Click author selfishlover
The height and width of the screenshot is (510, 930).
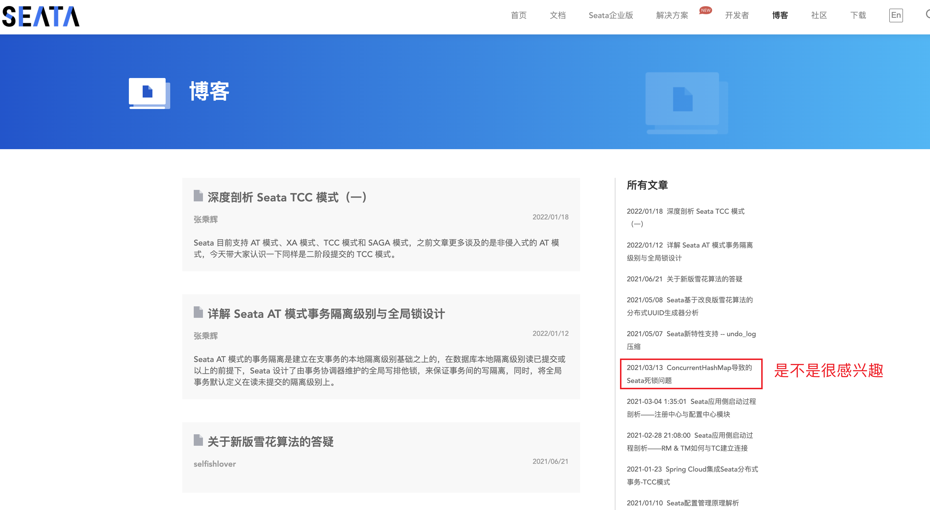(x=214, y=464)
